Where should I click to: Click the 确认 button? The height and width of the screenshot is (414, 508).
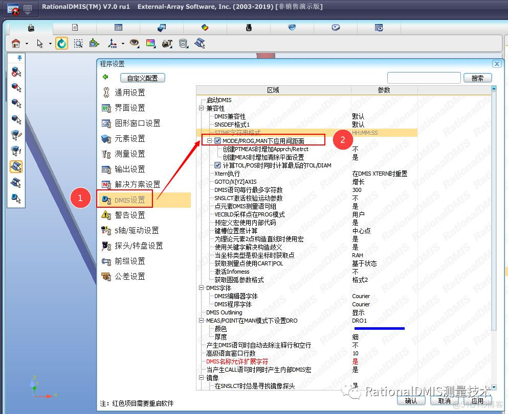(x=411, y=401)
